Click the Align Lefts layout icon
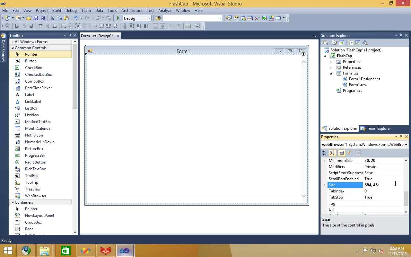Screen dimensions: 411x257 (17, 26)
